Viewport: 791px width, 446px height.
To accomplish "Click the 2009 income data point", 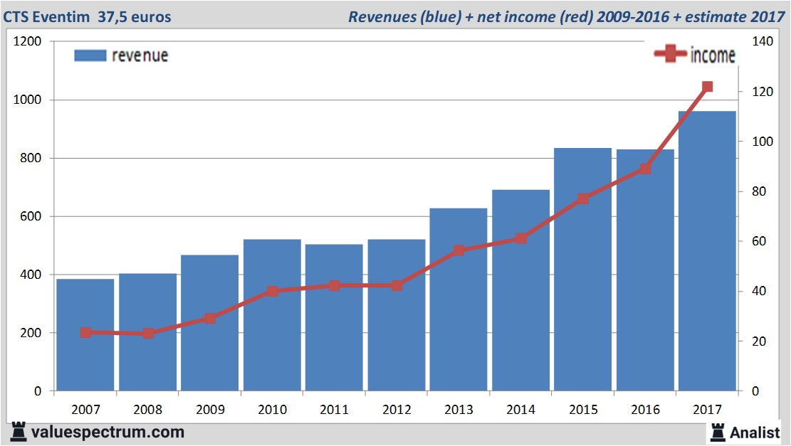I will click(x=210, y=319).
